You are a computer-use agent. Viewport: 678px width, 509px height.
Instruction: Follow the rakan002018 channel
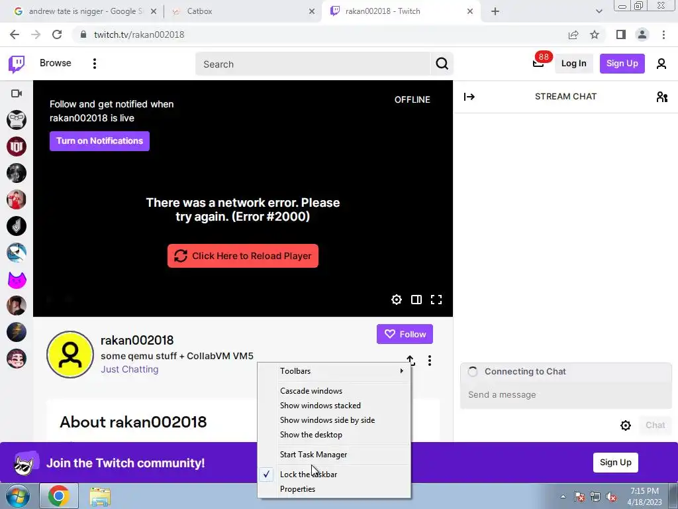click(x=405, y=334)
